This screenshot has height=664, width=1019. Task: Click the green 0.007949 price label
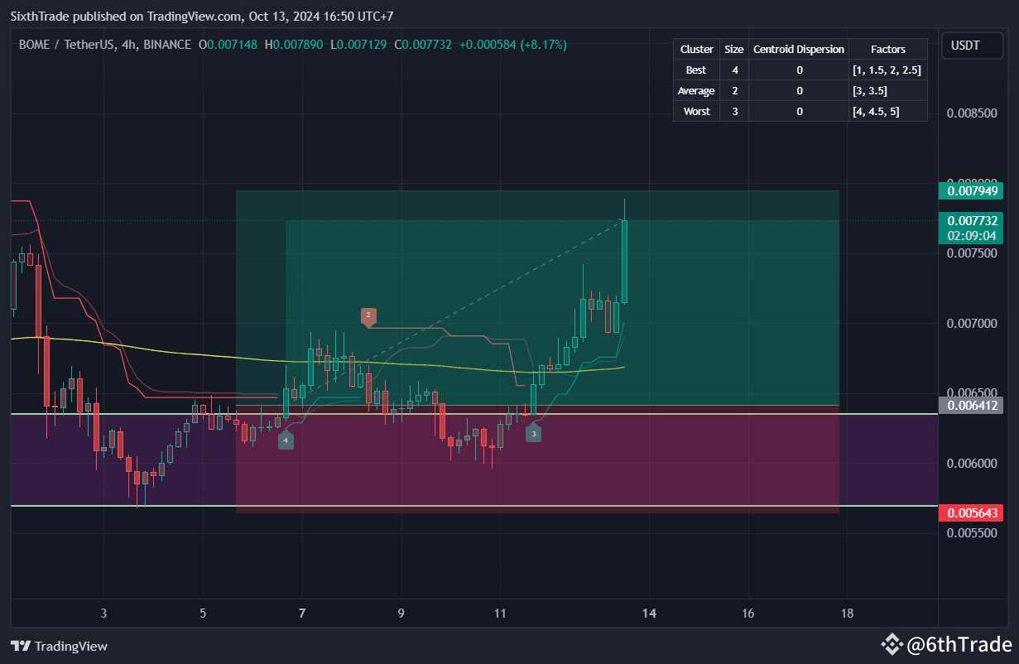click(972, 190)
